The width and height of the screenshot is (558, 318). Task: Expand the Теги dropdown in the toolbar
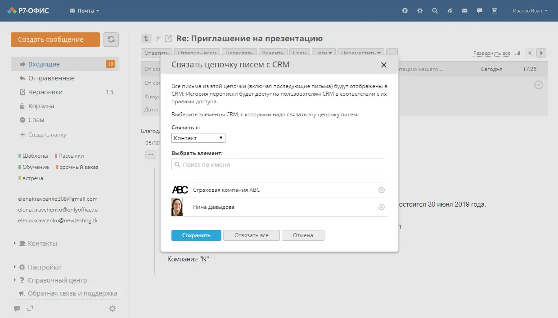(x=324, y=53)
